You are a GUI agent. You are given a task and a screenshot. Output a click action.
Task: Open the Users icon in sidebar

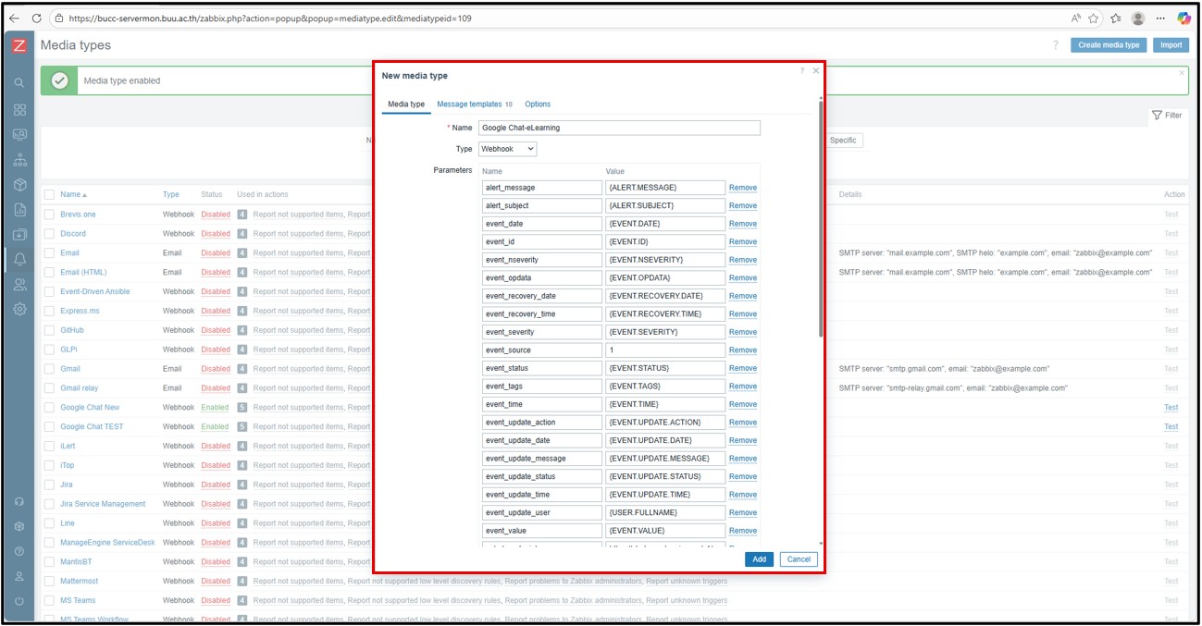tap(19, 285)
